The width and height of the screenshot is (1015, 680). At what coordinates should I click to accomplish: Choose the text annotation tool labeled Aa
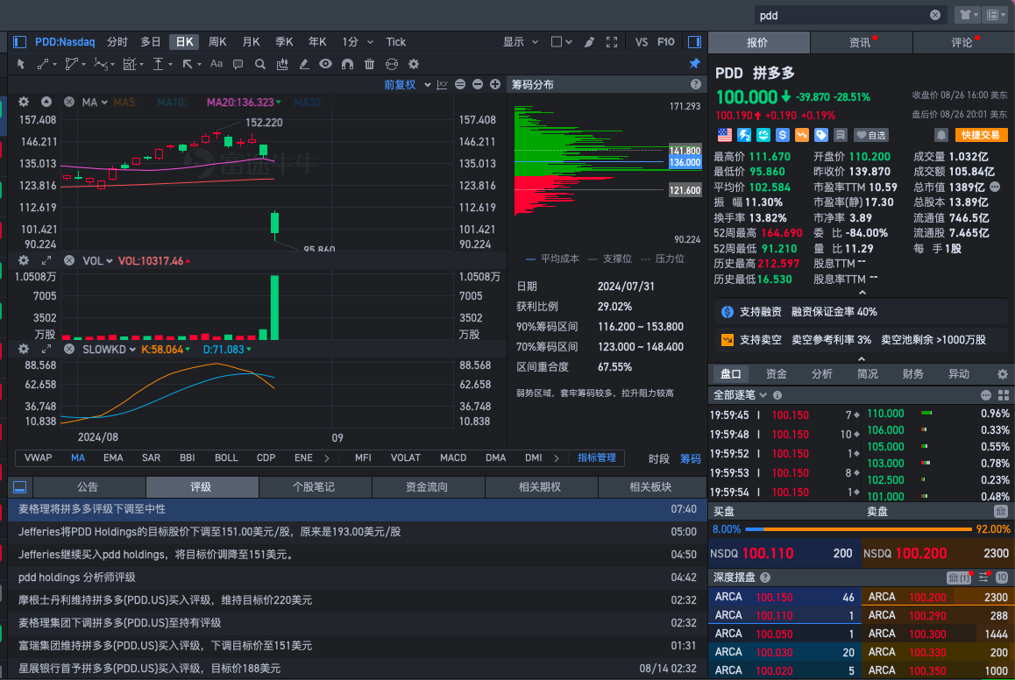(x=216, y=64)
